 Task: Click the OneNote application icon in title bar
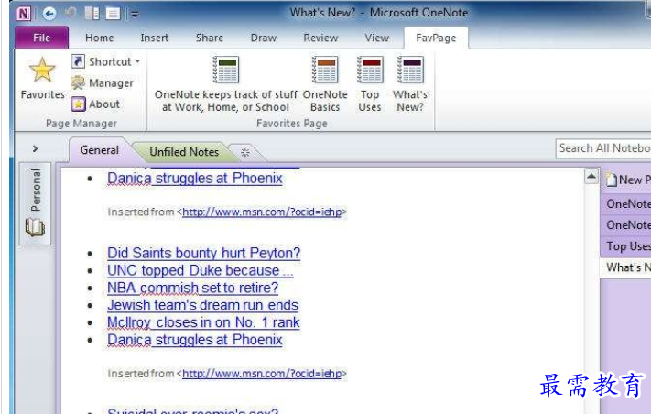23,14
